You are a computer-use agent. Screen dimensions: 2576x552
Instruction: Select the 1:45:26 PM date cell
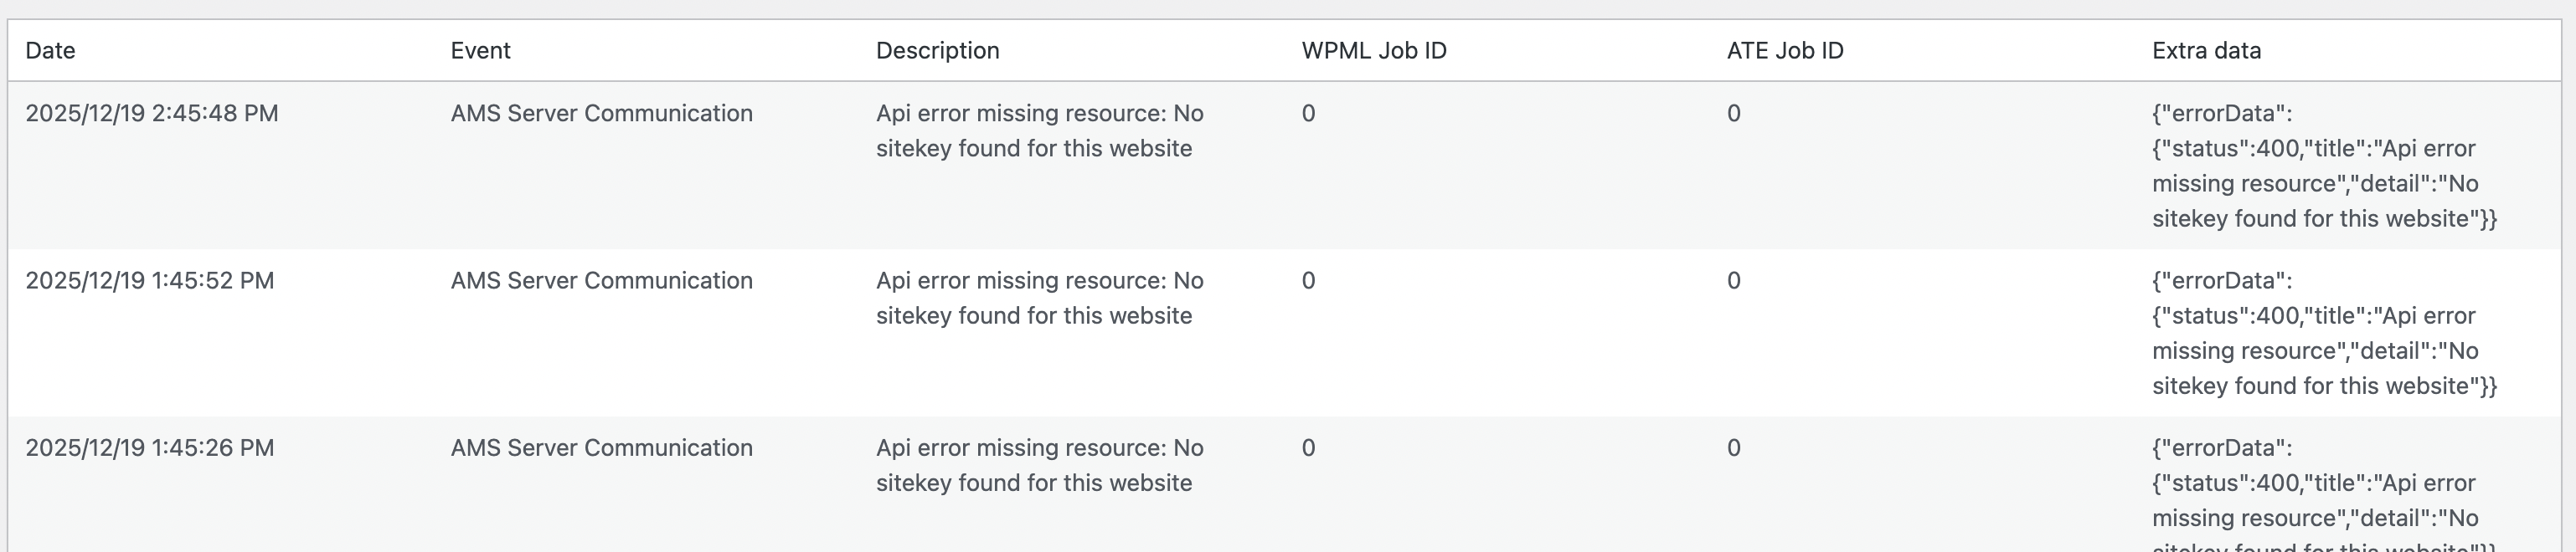coord(150,448)
